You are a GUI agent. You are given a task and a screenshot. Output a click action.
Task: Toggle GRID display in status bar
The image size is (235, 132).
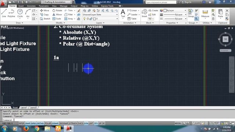[33, 123]
